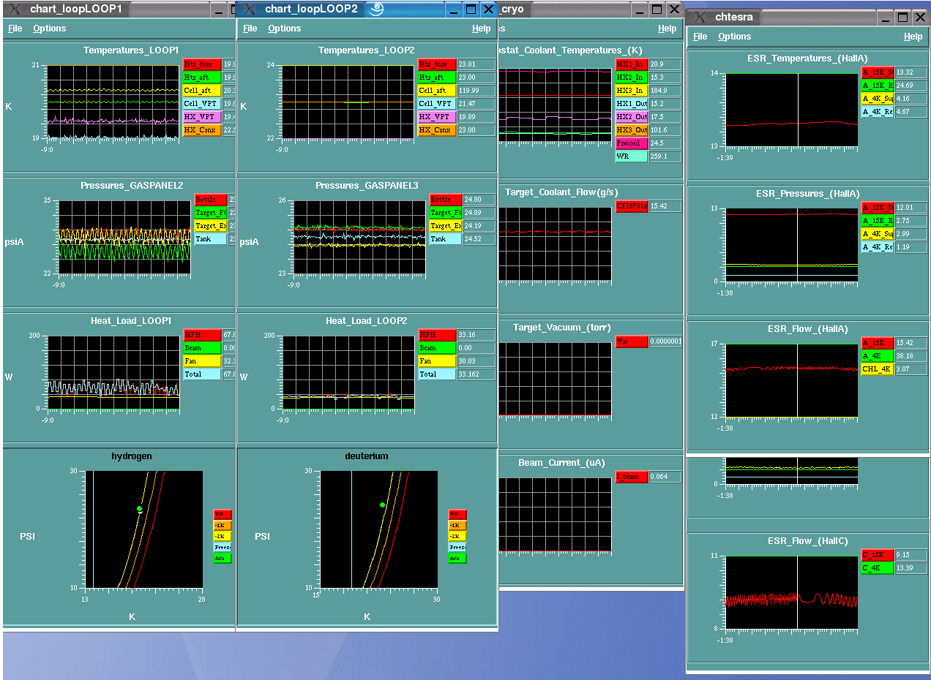Open Options menu in chtesra window
Screen dimensions: 931x680
coord(735,37)
